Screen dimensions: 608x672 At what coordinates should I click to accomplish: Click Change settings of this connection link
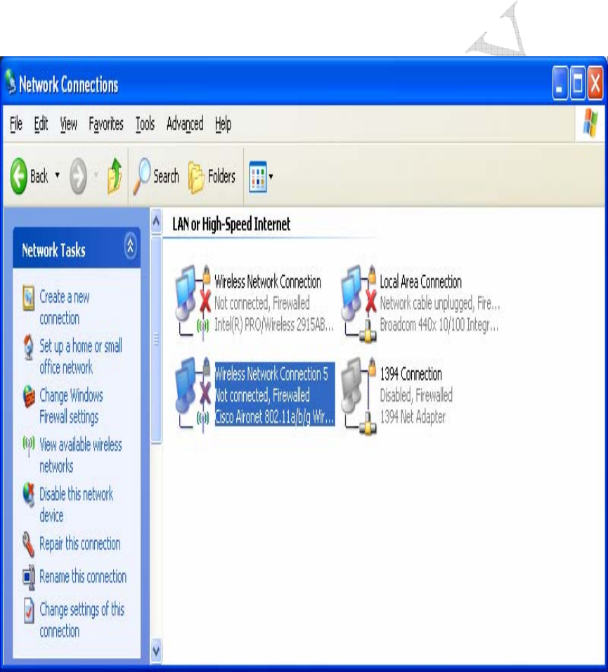click(x=82, y=620)
